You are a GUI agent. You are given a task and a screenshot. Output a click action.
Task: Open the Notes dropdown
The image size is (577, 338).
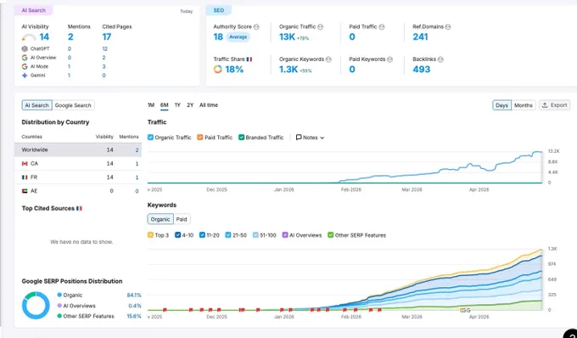coord(311,138)
